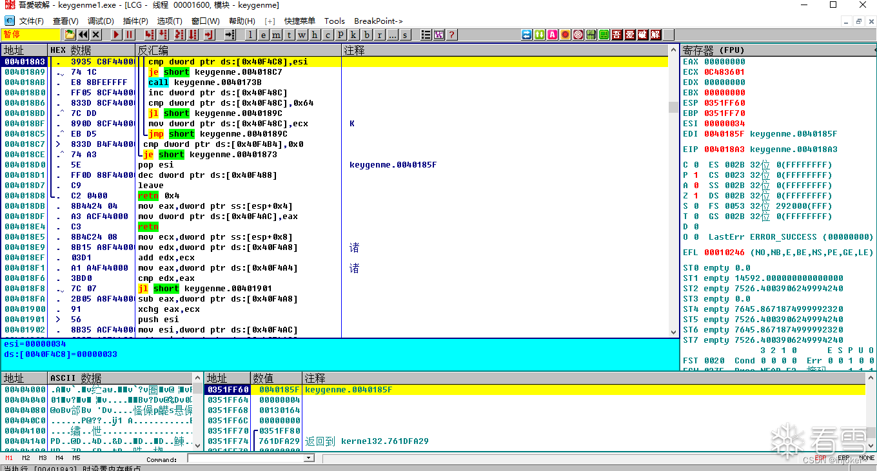
Task: Open the 调试(D) menu
Action: tap(101, 21)
